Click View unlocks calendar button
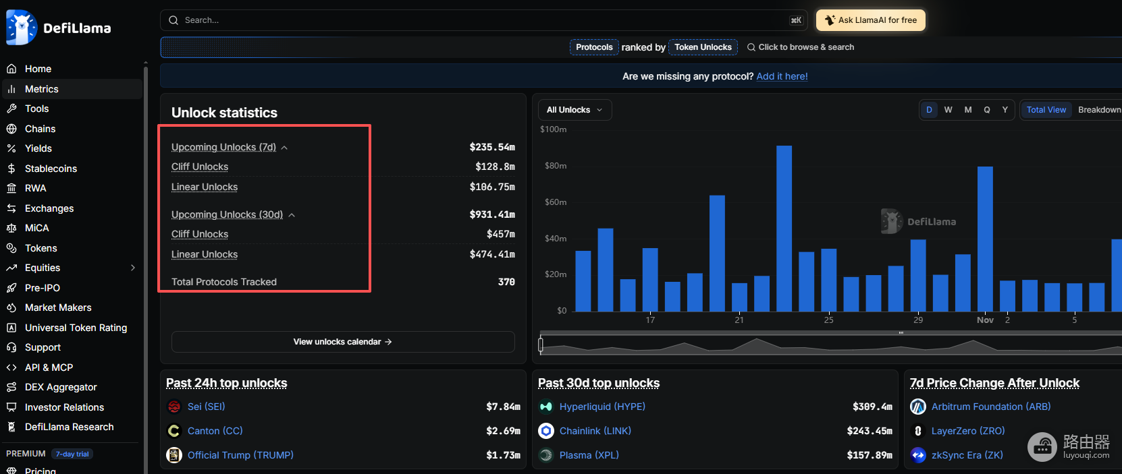The image size is (1122, 474). pos(343,342)
